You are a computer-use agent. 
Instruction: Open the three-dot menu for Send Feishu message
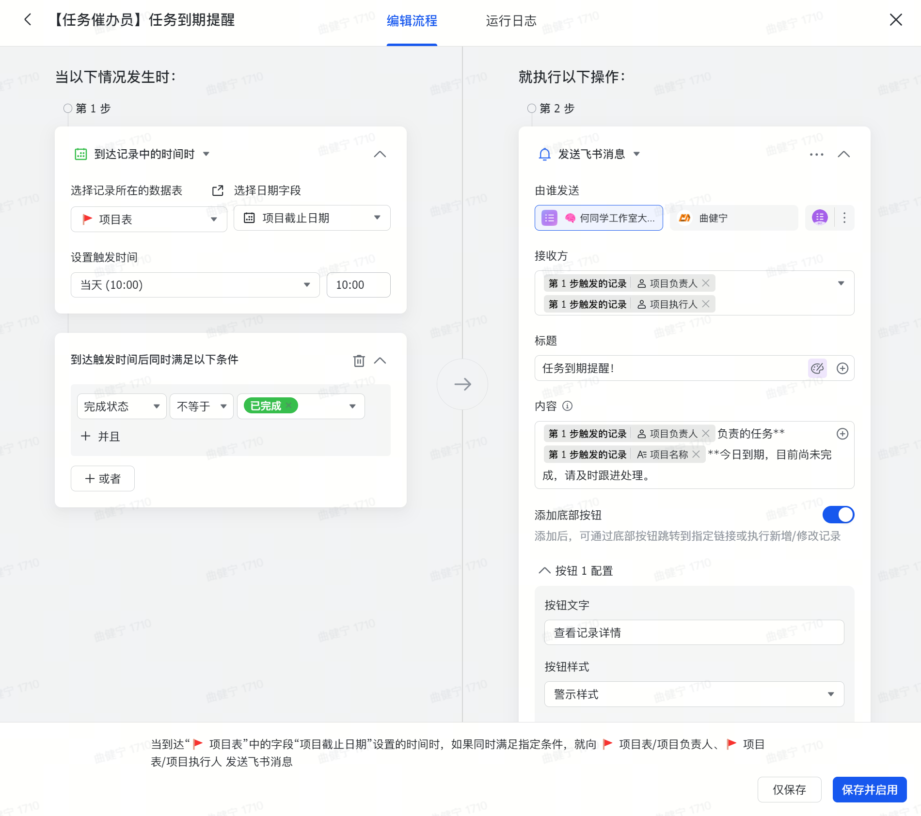pos(816,154)
